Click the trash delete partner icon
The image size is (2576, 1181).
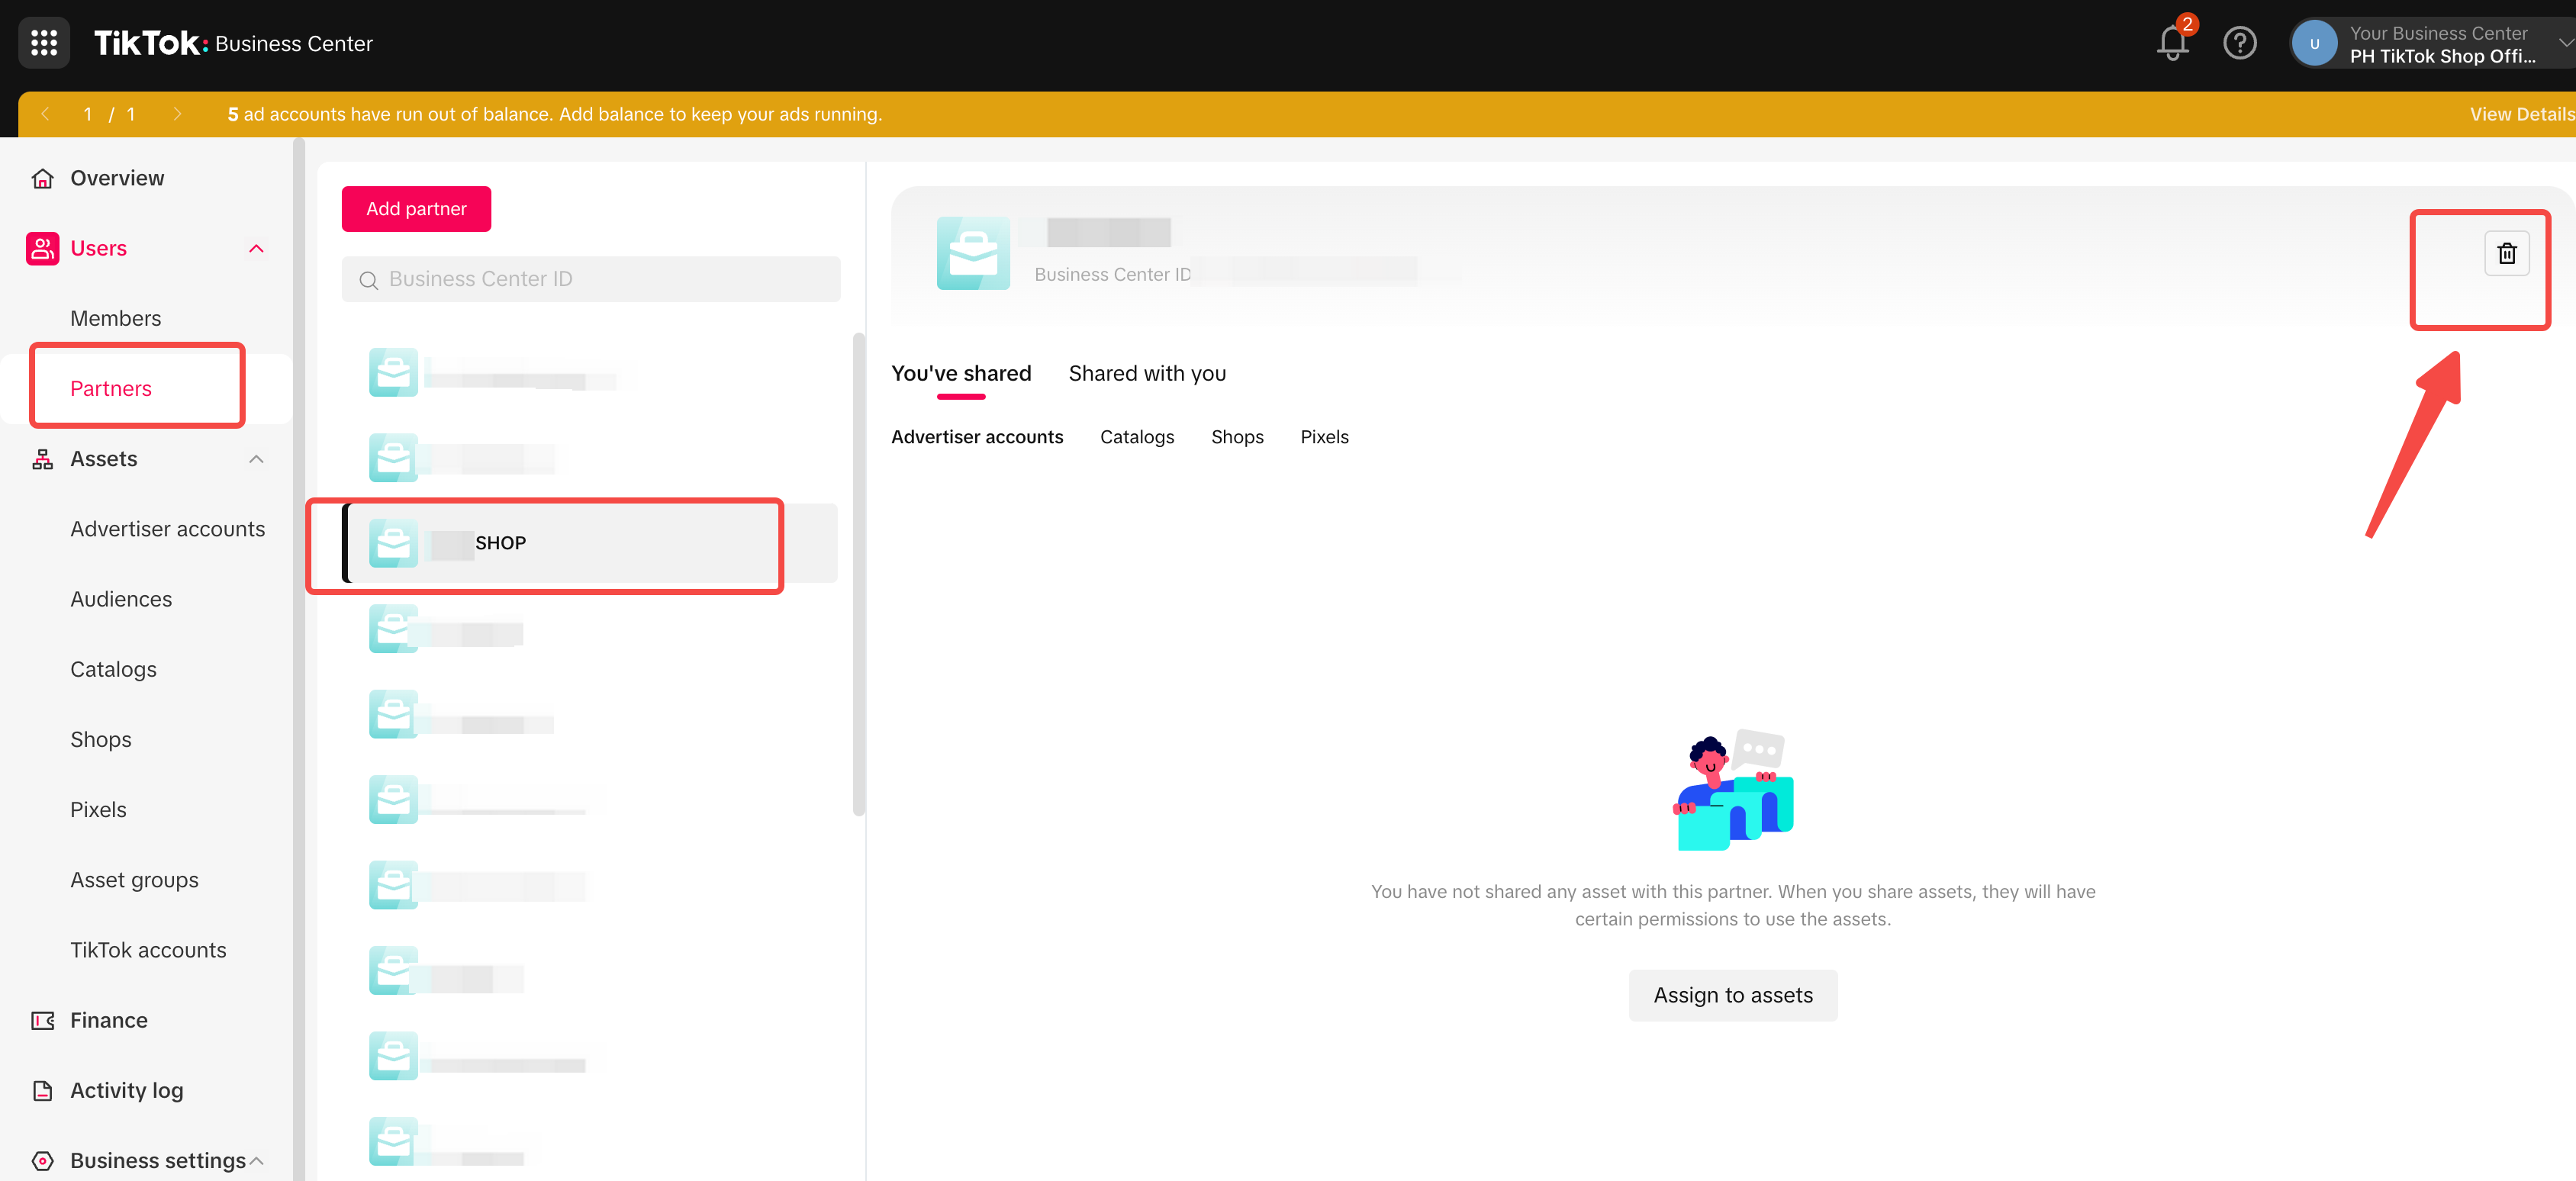pos(2506,253)
